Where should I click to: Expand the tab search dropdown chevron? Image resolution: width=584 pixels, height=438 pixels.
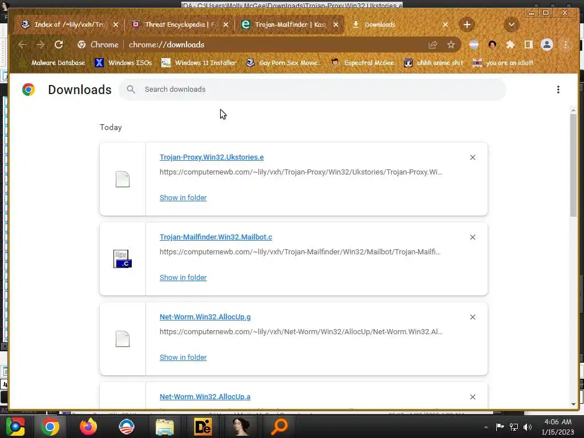512,25
